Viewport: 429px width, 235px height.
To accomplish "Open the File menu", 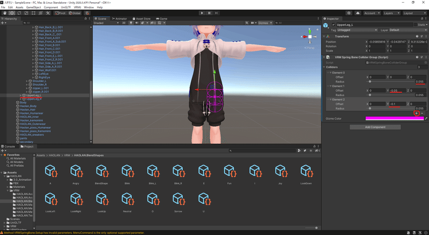I will coord(3,8).
